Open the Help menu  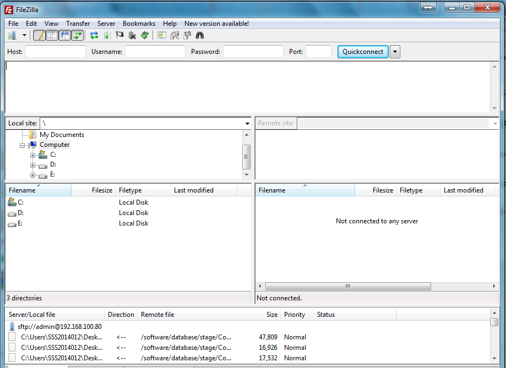(170, 24)
